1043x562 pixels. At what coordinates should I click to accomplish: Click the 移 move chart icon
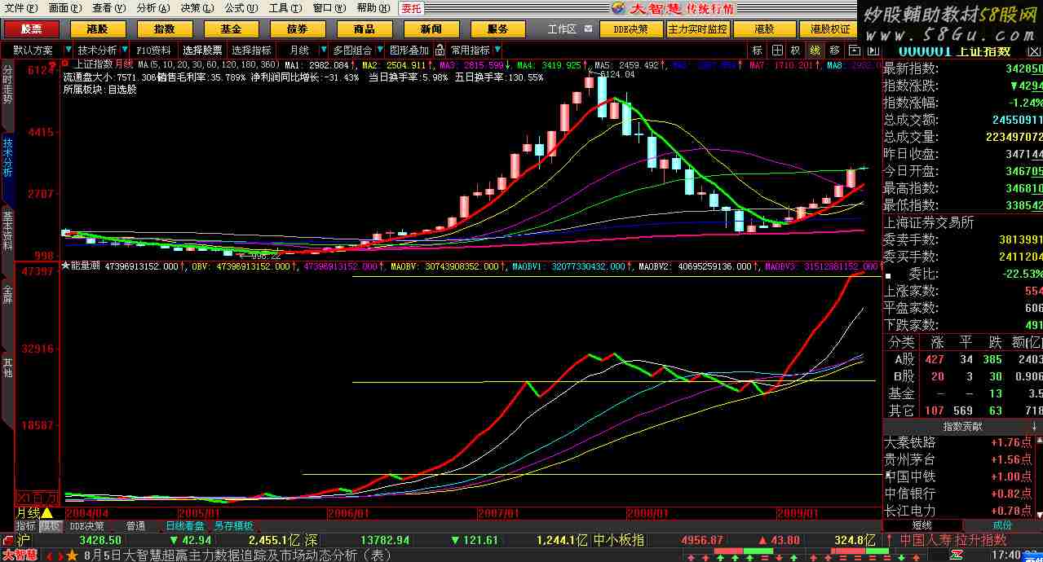[x=833, y=50]
